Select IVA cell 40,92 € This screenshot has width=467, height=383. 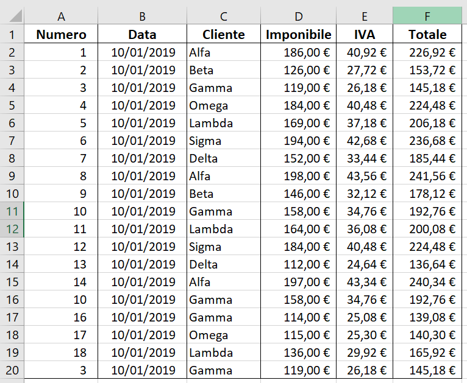365,52
